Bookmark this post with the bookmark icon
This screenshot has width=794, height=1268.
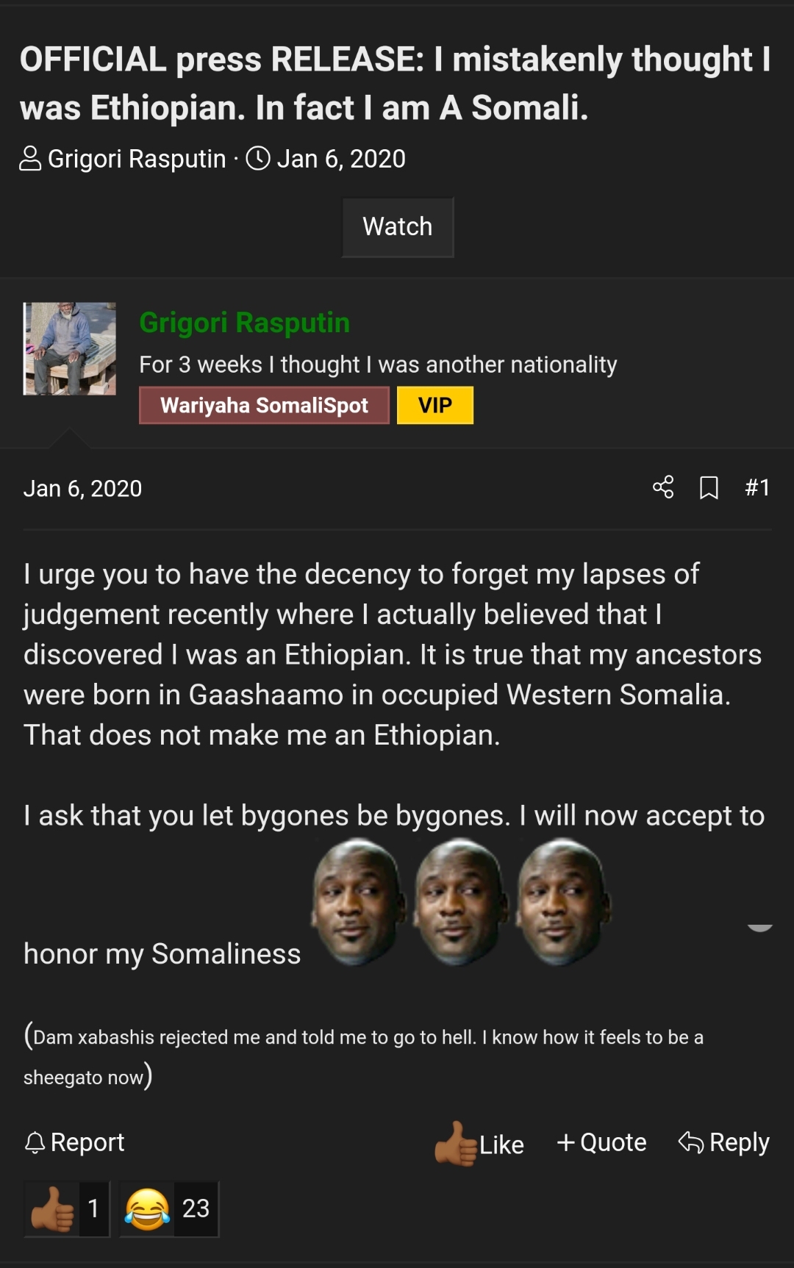[709, 487]
